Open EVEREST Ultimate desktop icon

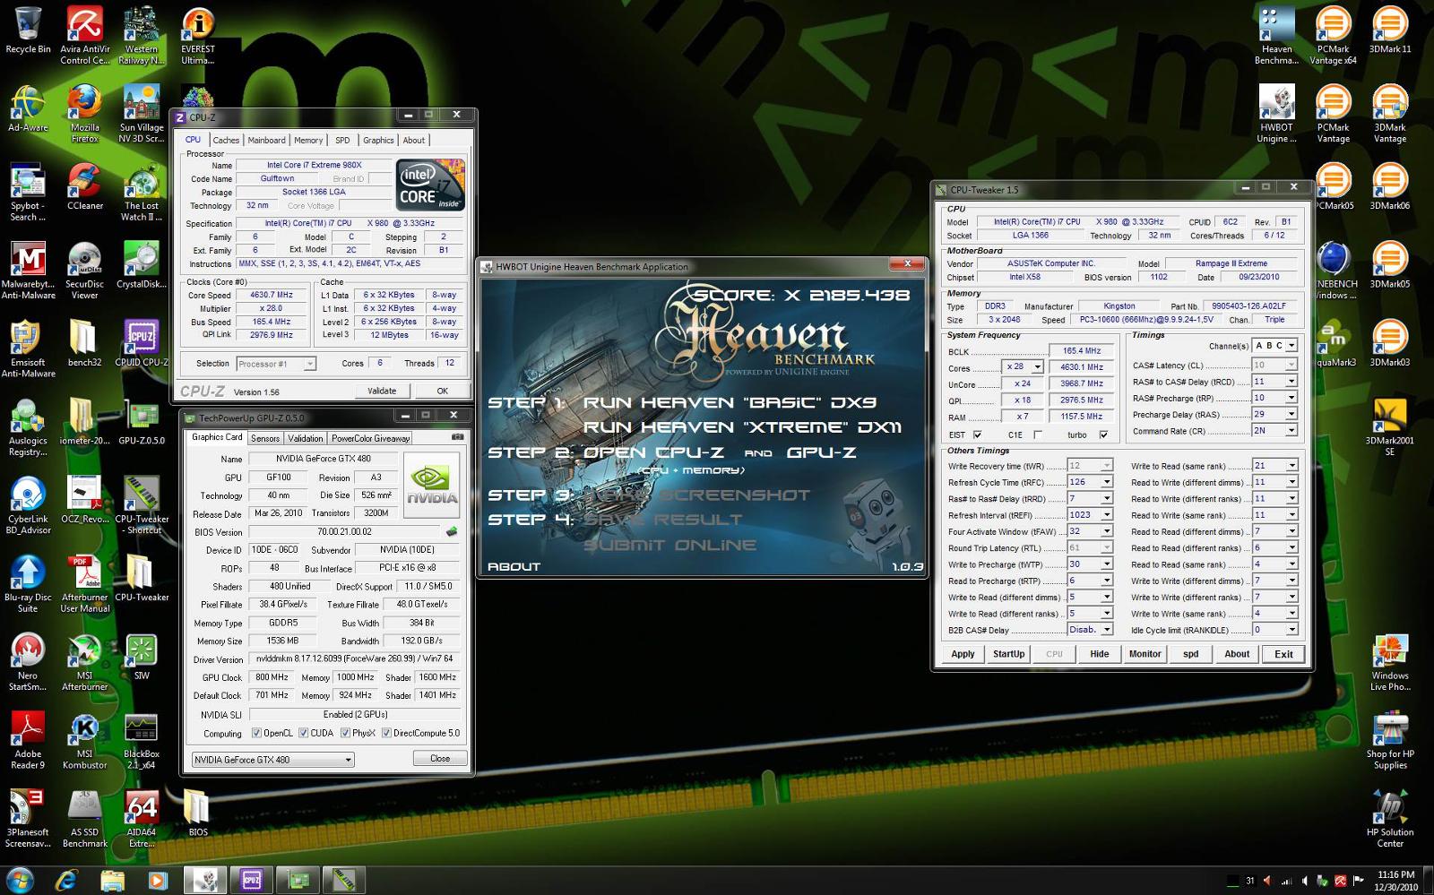point(198,37)
